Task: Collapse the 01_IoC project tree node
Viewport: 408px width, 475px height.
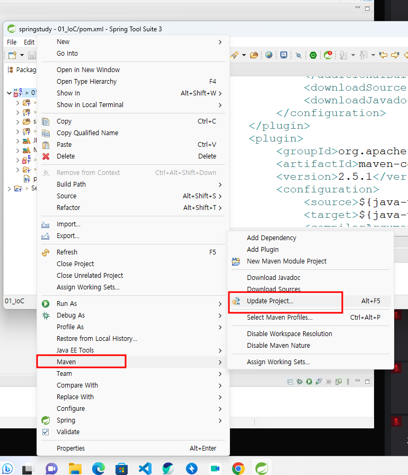Action: (x=9, y=93)
